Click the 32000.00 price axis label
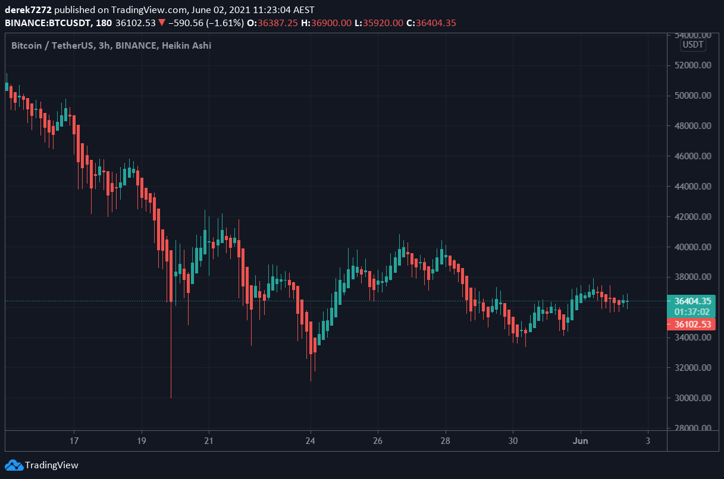The image size is (724, 479). tap(692, 368)
